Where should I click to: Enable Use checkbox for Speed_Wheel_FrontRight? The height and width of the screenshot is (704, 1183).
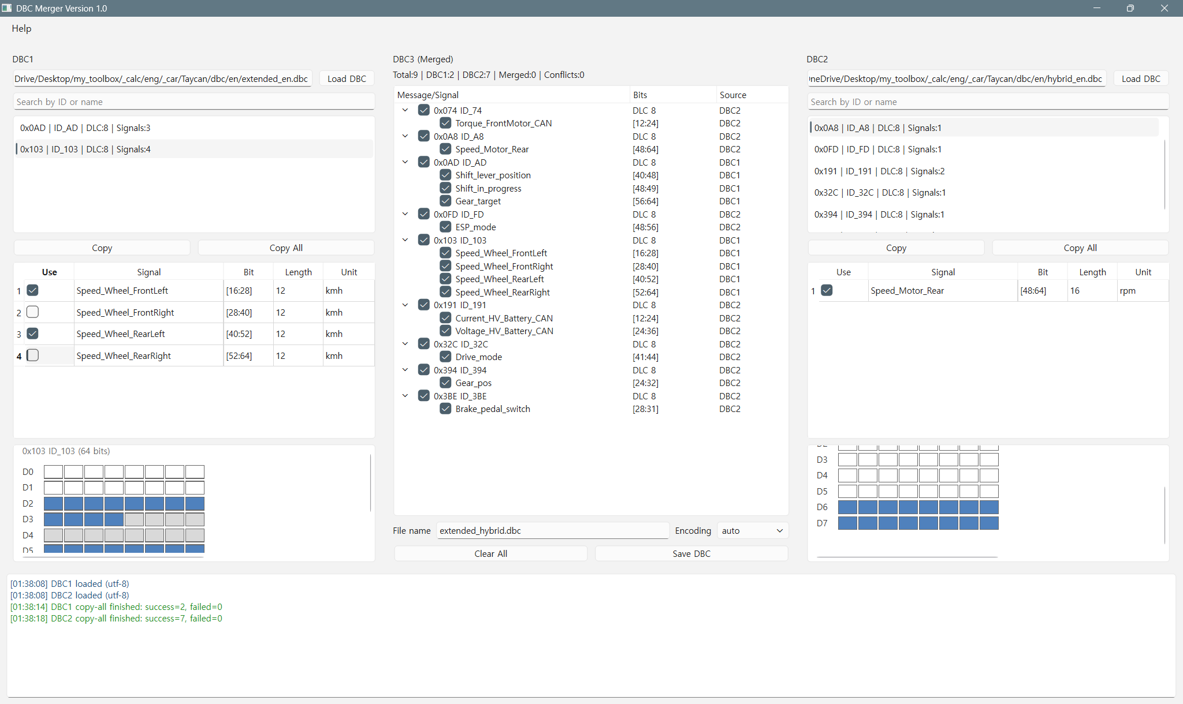(33, 312)
